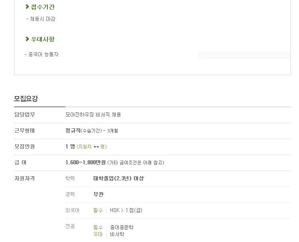The image size is (299, 242).
Task: Select the 우대사항 heading
Action: (43, 39)
